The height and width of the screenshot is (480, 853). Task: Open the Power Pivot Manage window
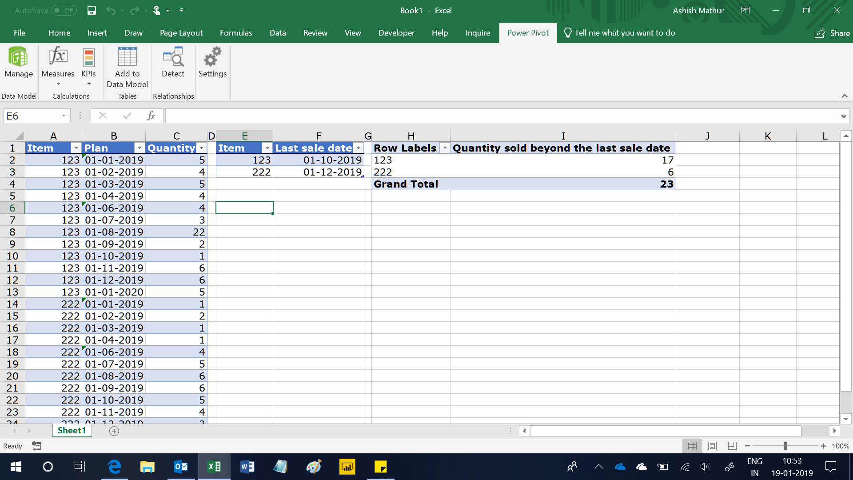pos(19,63)
